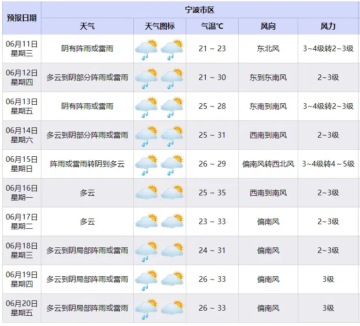The image size is (360, 326).
Task: Select the 预报日期 column header
Action: [22, 18]
